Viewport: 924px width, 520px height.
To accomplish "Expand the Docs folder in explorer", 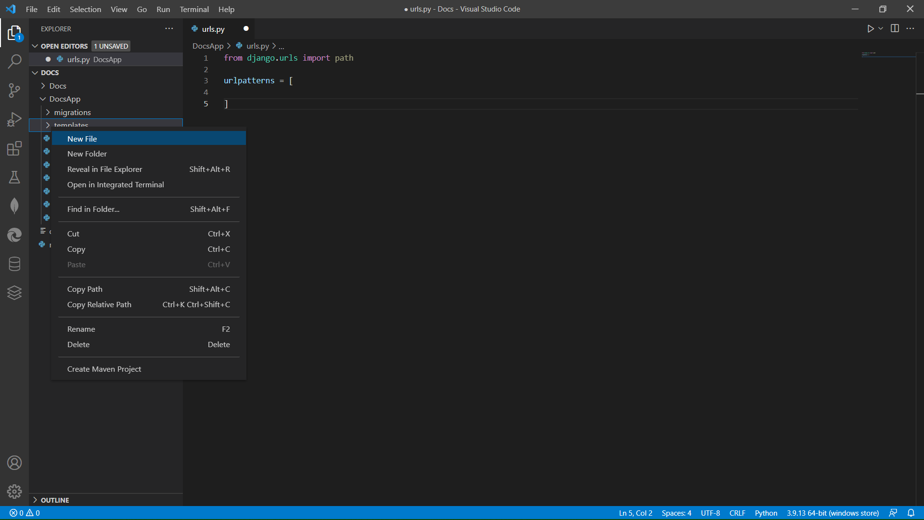I will [x=58, y=86].
